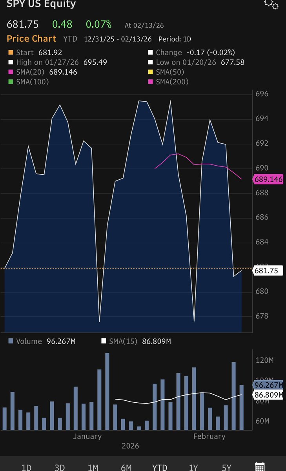Open the calendar date range icon
The width and height of the screenshot is (286, 471).
260,467
